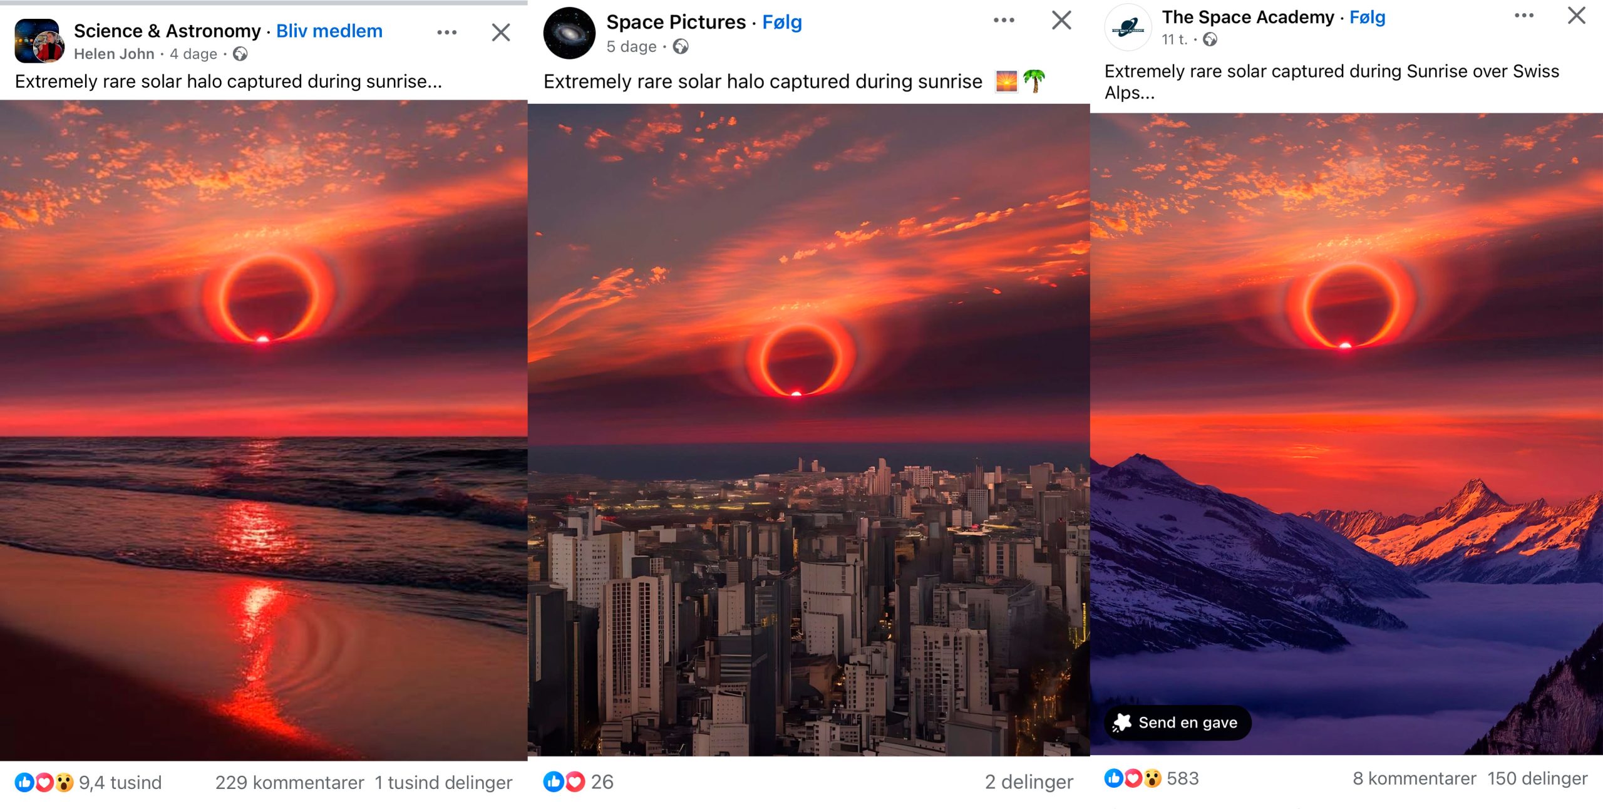Dismiss the Science & Astronomy post

pos(501,33)
